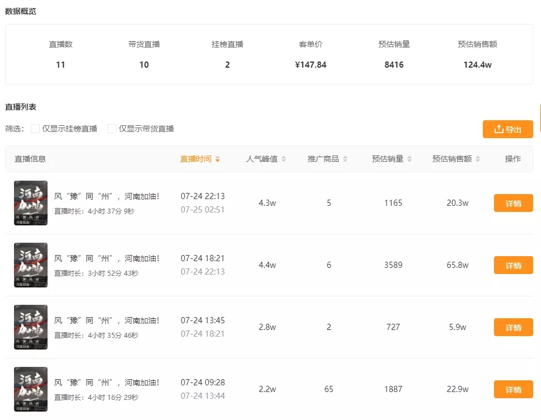Click the 挂榜直播 count 2
Image resolution: width=541 pixels, height=420 pixels.
click(x=227, y=65)
